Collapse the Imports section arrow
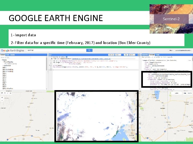 [52, 57]
